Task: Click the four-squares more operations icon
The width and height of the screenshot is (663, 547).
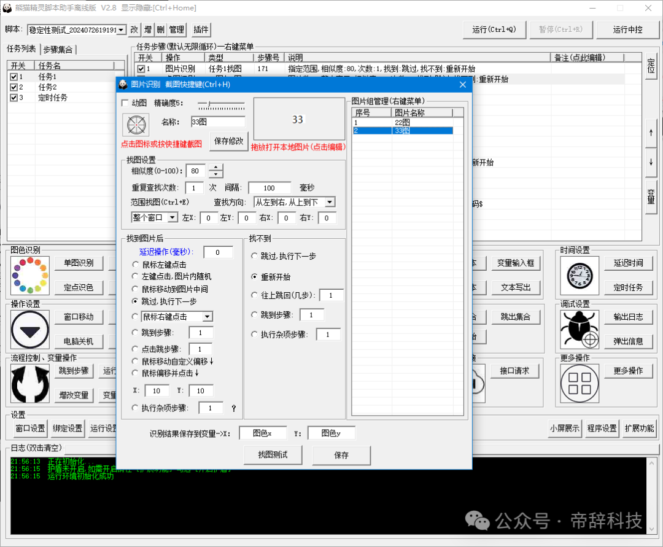Action: coord(579,383)
